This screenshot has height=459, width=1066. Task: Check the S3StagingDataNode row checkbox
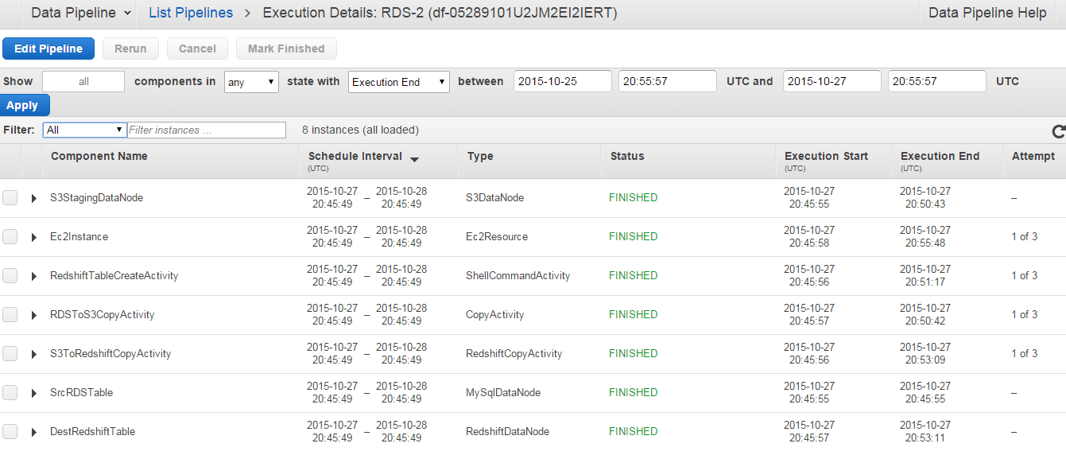[x=10, y=198]
